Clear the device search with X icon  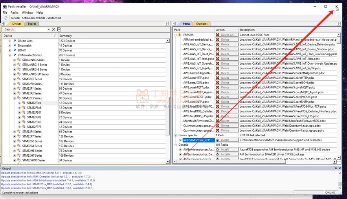[54, 29]
